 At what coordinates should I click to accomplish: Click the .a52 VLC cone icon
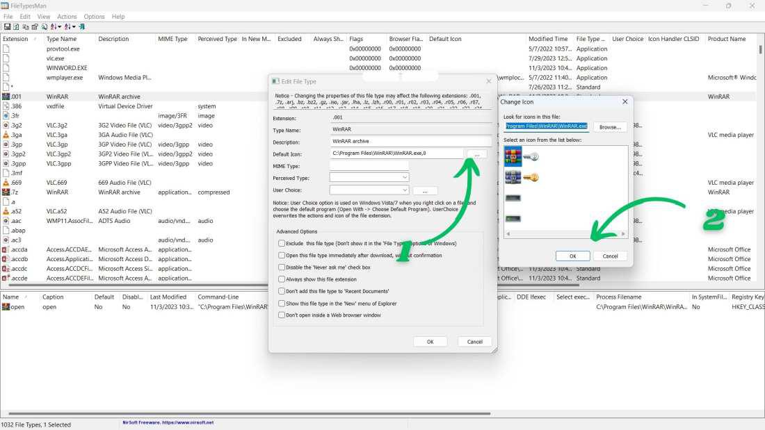coord(6,211)
